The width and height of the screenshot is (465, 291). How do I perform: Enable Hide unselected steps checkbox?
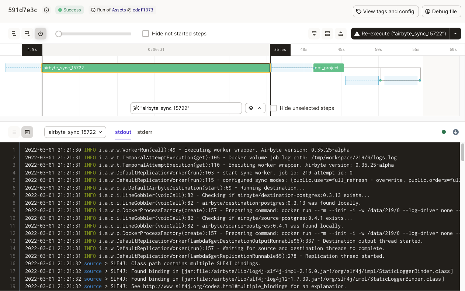273,108
